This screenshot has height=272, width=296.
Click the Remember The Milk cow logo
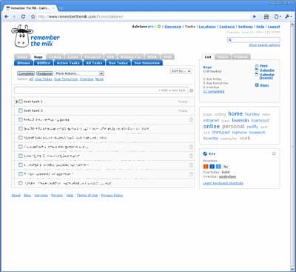tap(22, 36)
